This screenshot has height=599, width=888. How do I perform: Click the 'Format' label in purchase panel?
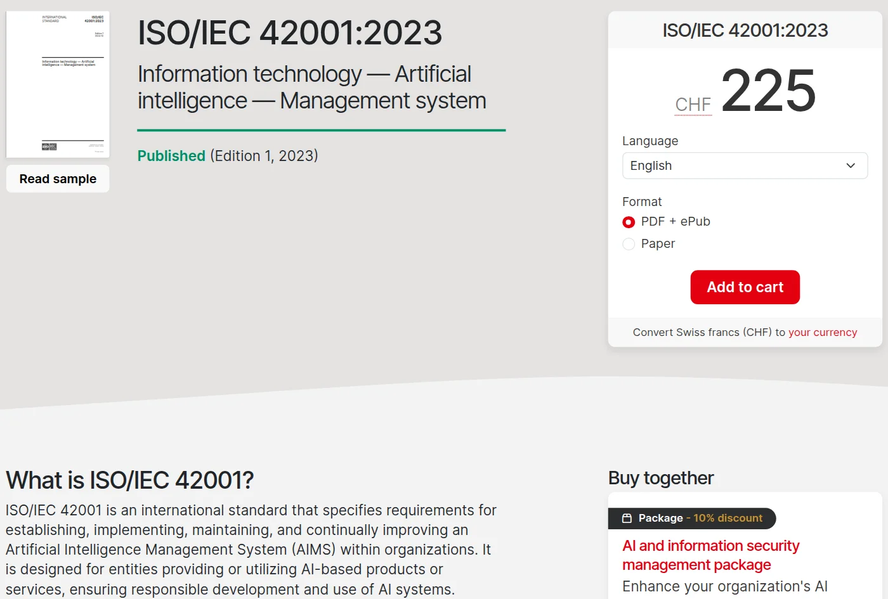coord(642,202)
